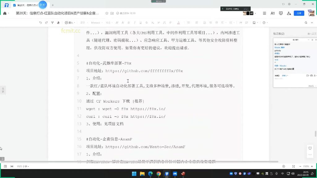
Task: Toggle underline formatting
Action: click(141, 23)
